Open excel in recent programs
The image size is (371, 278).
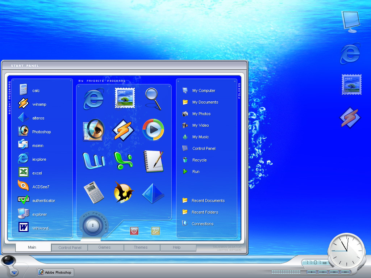click(x=30, y=173)
